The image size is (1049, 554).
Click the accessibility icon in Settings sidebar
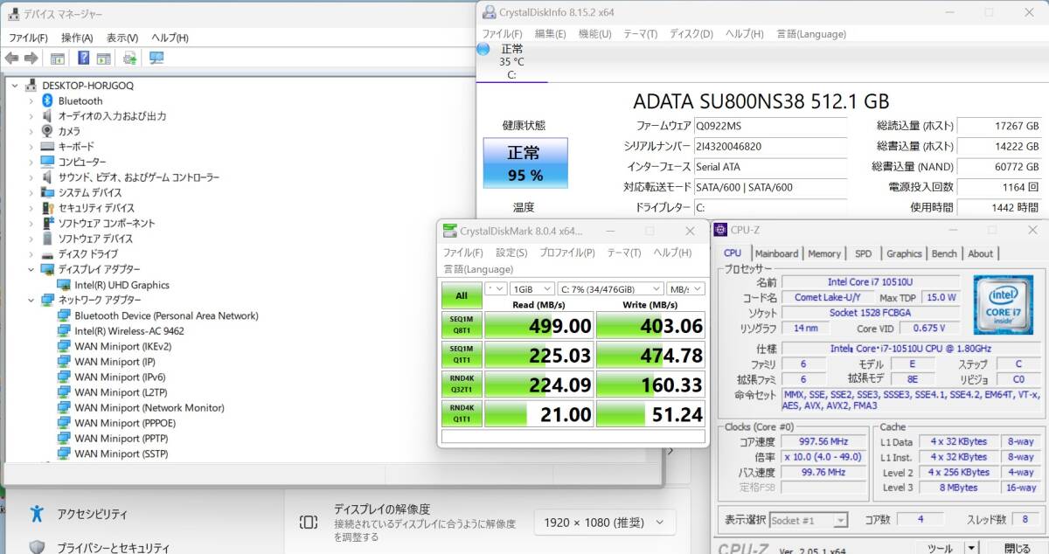click(37, 514)
